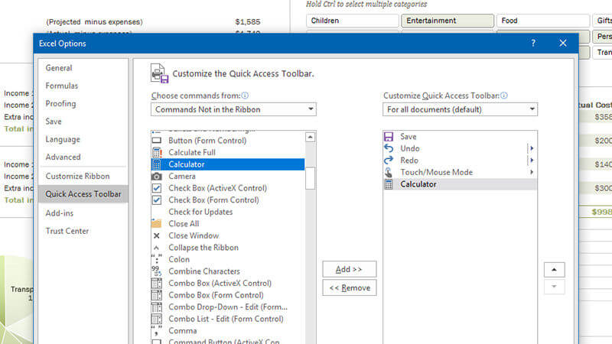The height and width of the screenshot is (344, 612).
Task: Click the Combo Box (ActiveX Control) icon
Action: pyautogui.click(x=157, y=283)
